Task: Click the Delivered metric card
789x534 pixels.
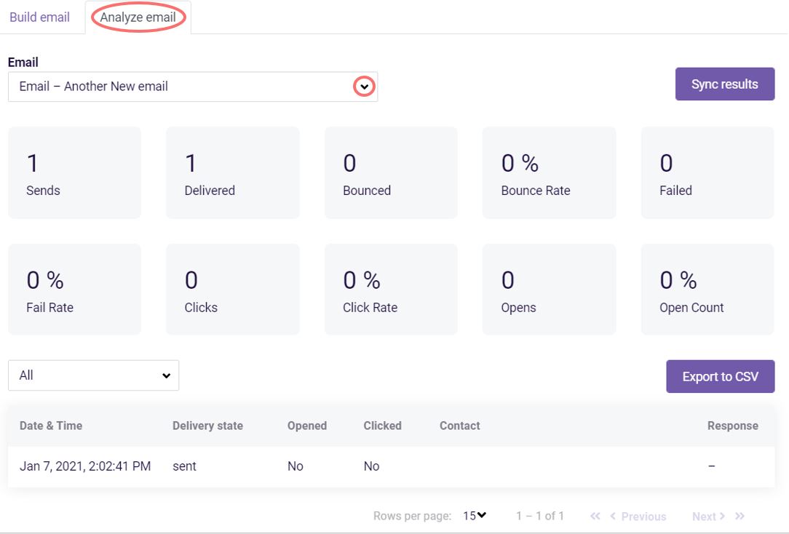Action: click(x=233, y=172)
